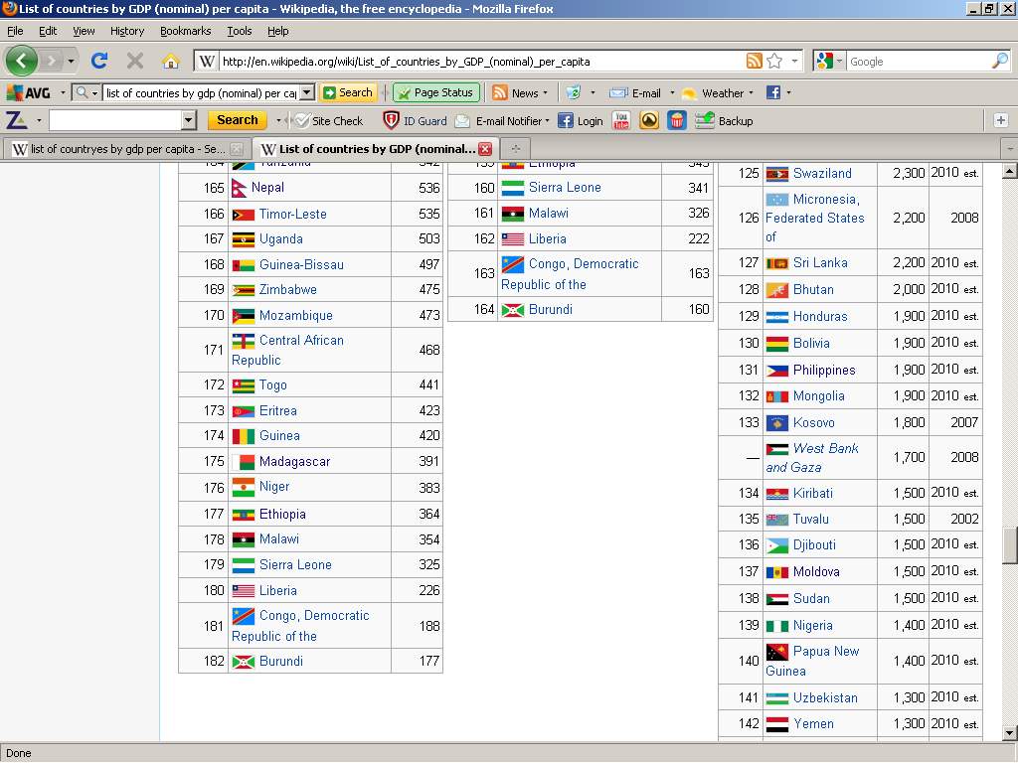Click the ID Guard shield icon
This screenshot has width=1018, height=763.
click(x=392, y=120)
